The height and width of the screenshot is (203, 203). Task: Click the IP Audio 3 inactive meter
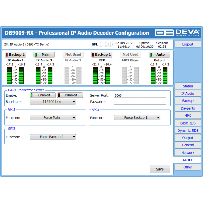coord(73,75)
